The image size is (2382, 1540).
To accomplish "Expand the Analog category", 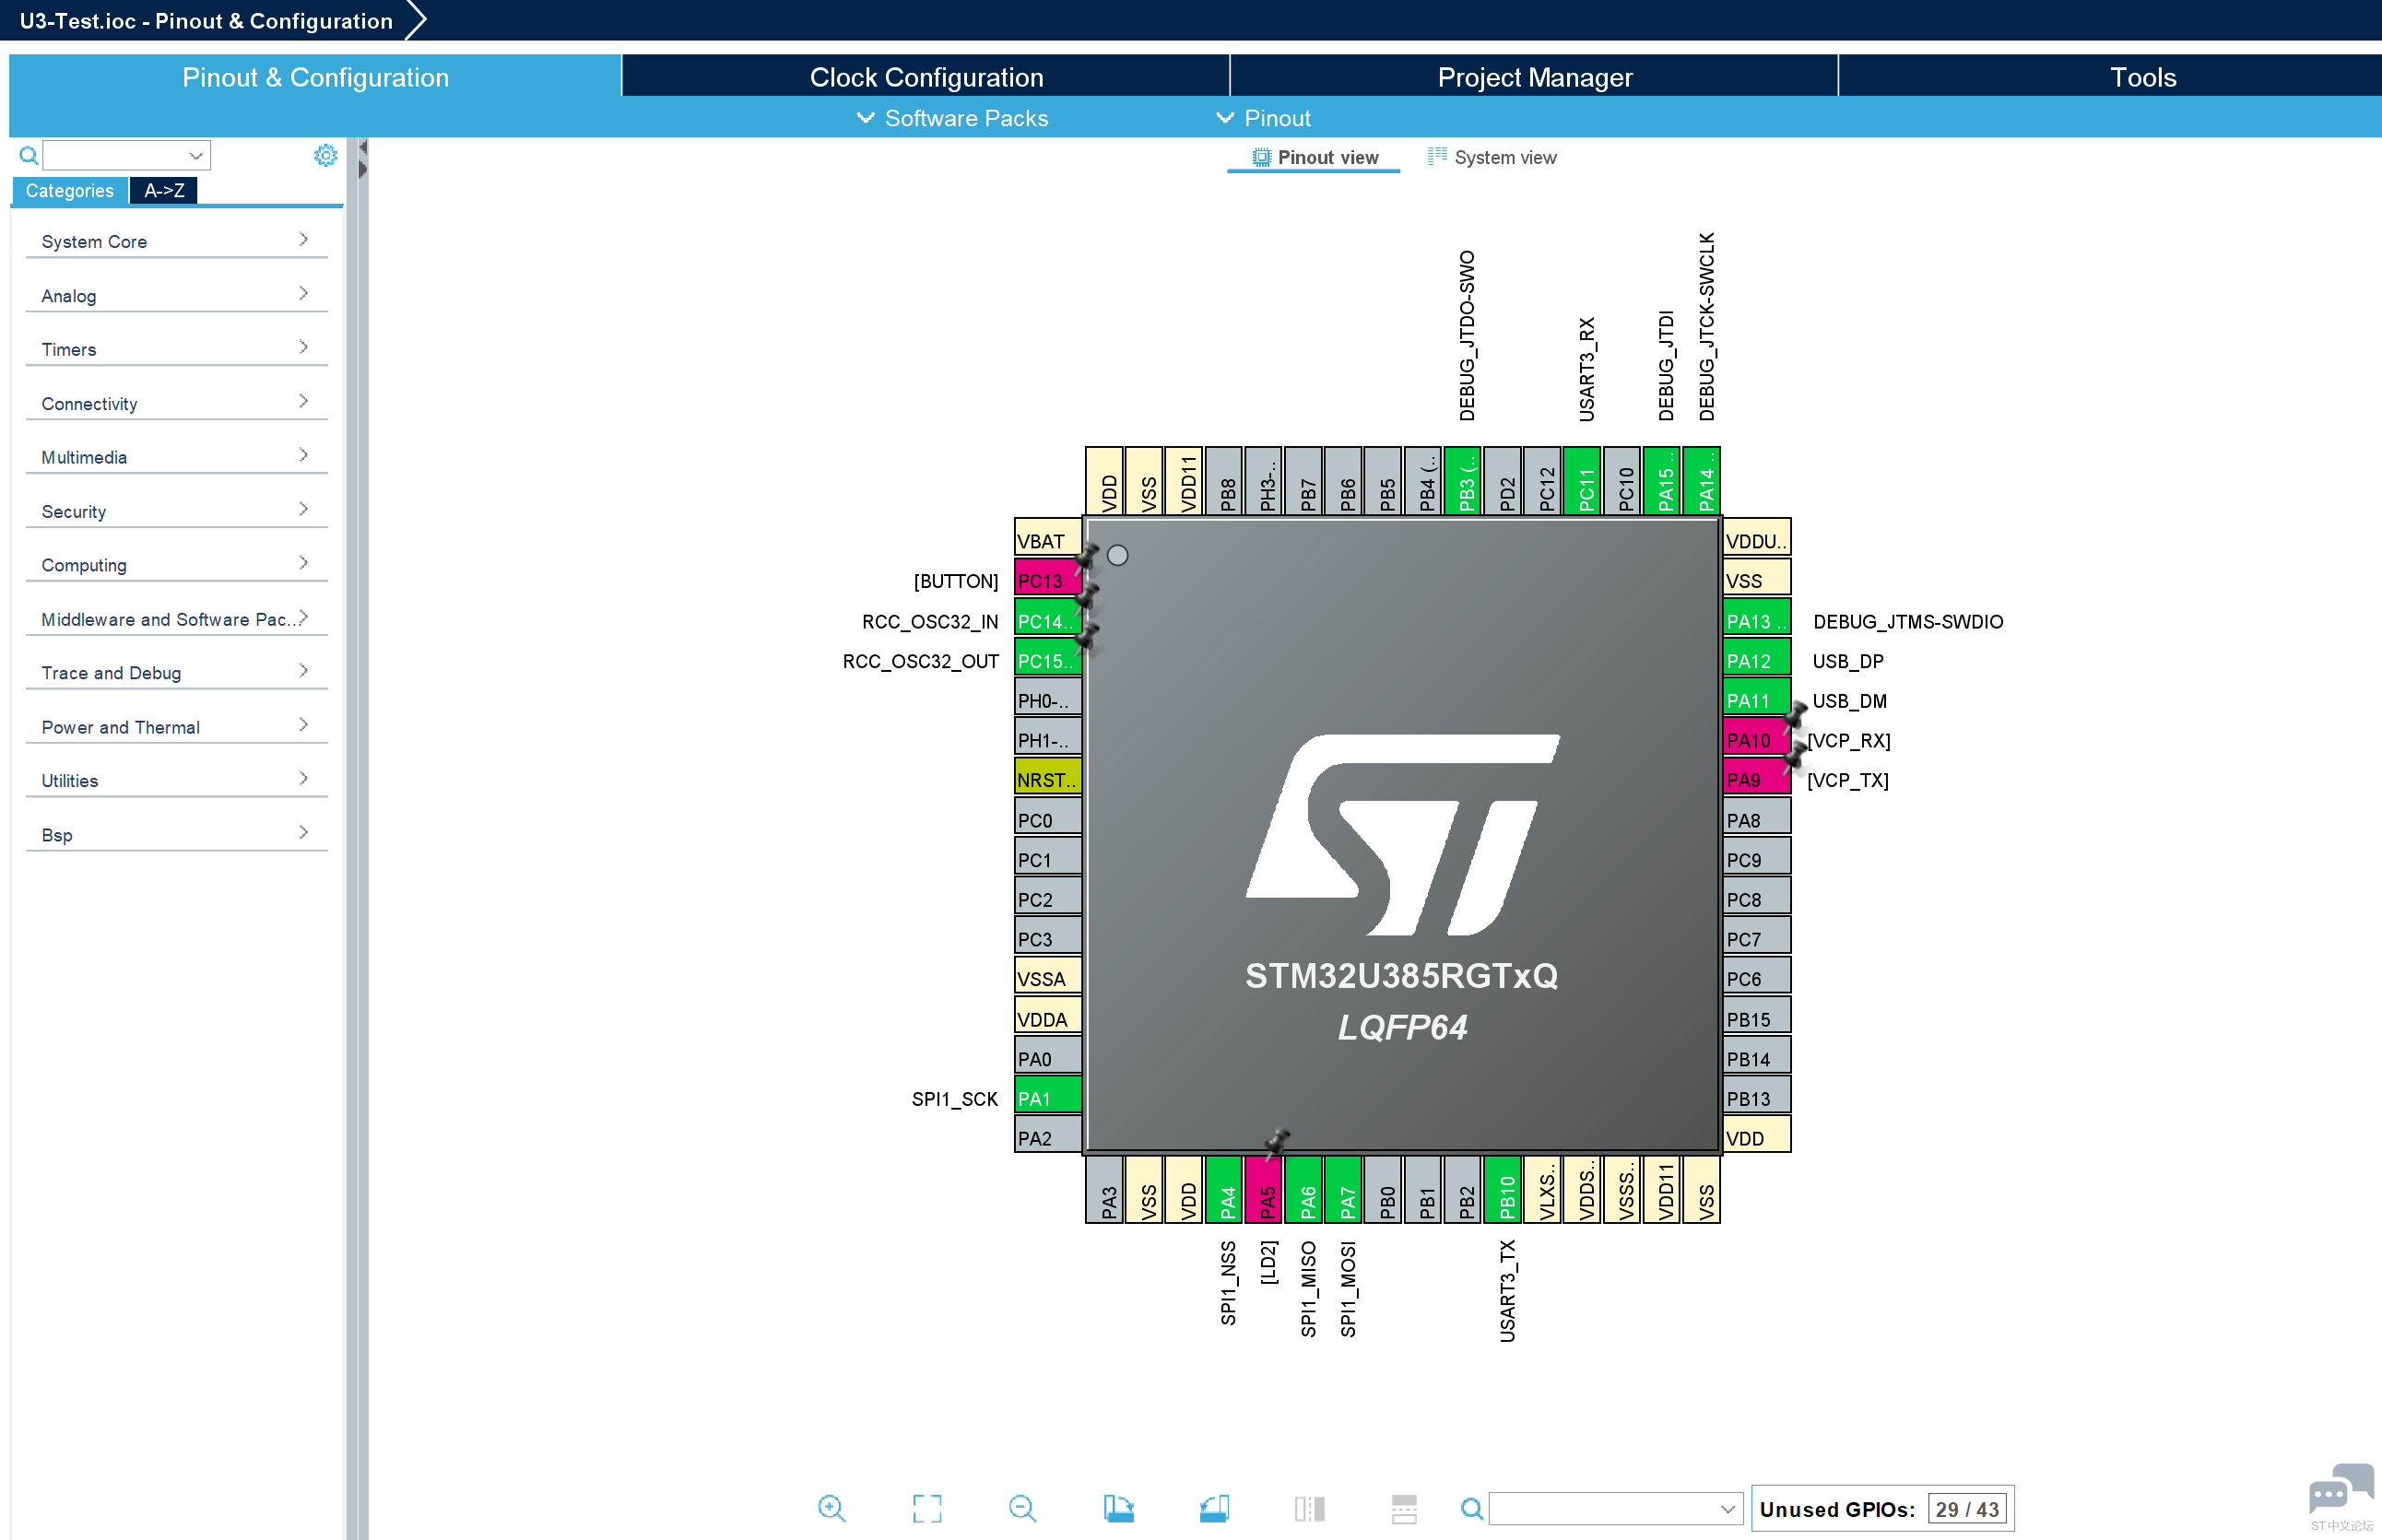I will (x=176, y=295).
